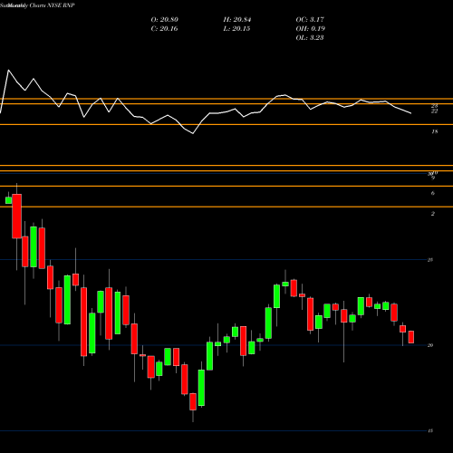Screen dimensions: 453x453
Task: Select the low price 'L: 20.15'
Action: point(236,29)
